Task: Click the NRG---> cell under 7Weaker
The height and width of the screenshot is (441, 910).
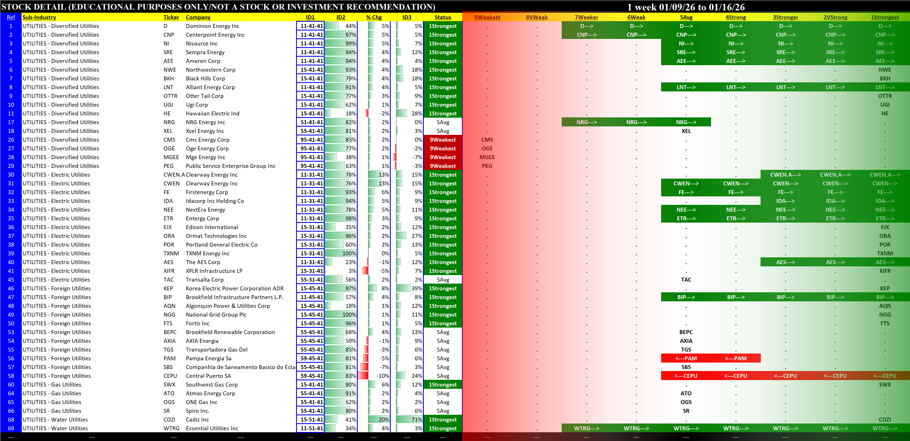Action: [587, 122]
